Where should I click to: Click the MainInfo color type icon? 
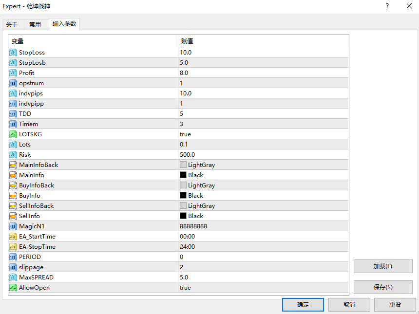tap(13, 175)
